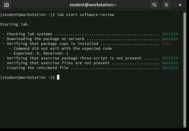189x131 pixels.
Task: Click the search magnifier icon
Action: tap(154, 5)
